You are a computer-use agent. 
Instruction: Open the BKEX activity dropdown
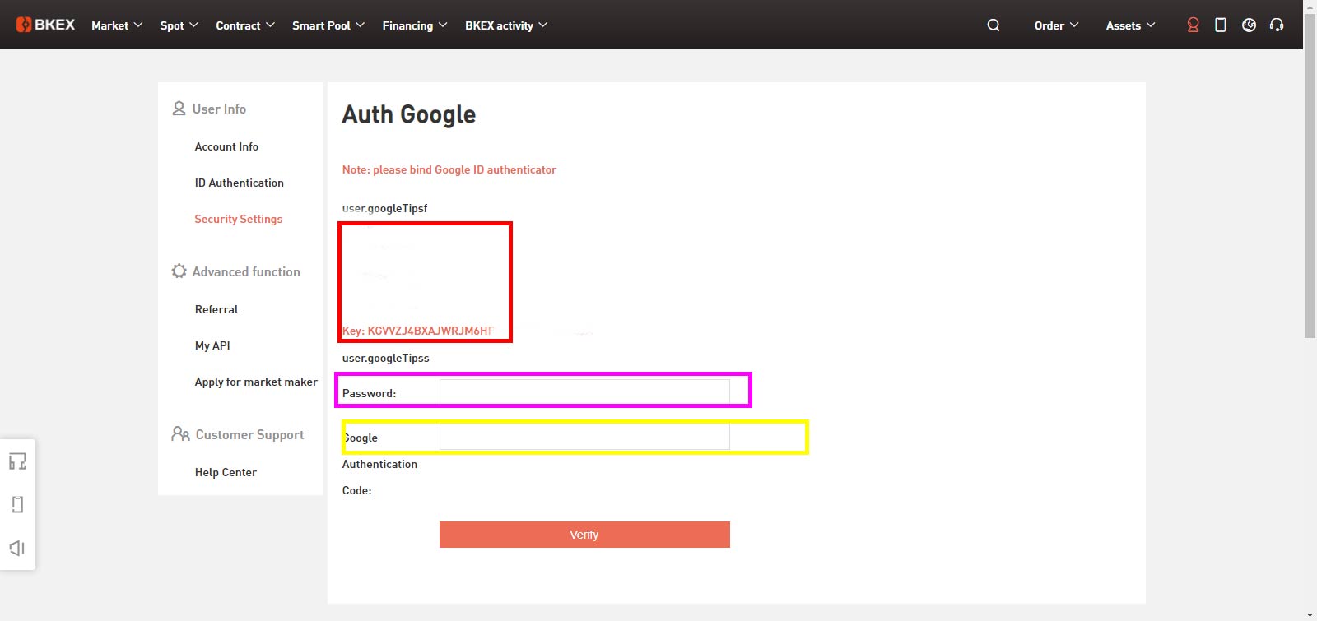(506, 25)
